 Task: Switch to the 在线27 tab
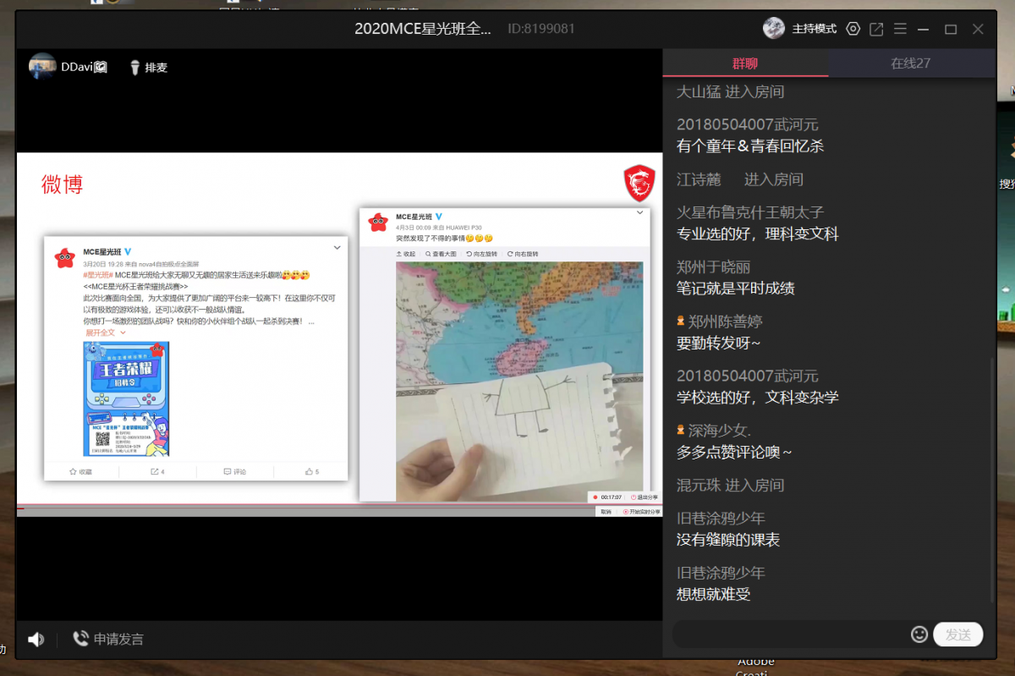click(911, 63)
